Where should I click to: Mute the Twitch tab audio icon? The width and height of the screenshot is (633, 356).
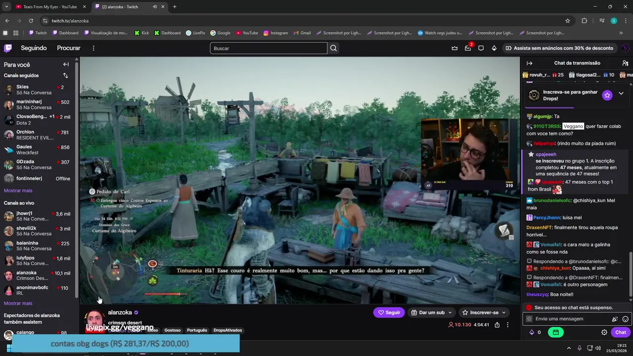[155, 7]
